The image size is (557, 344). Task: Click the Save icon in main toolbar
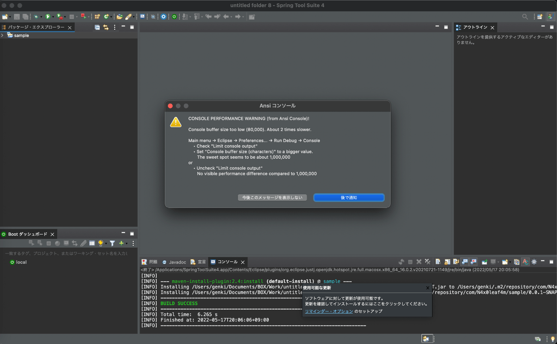pyautogui.click(x=17, y=17)
